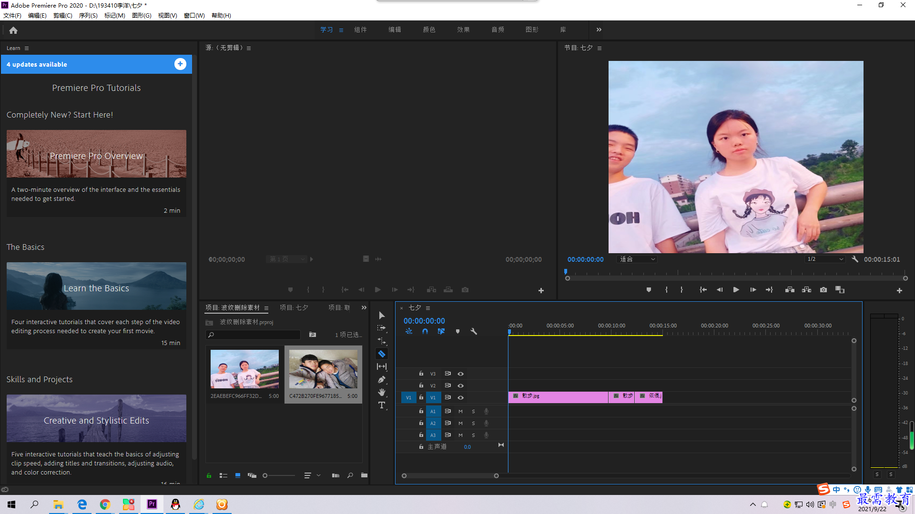Toggle lock on track V3
This screenshot has height=514, width=915.
point(421,374)
